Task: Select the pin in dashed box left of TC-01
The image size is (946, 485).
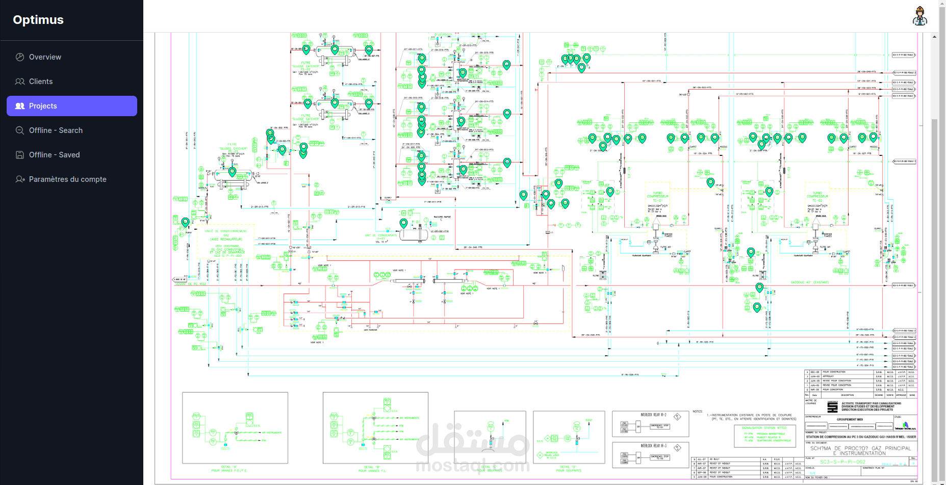Action: (610, 192)
